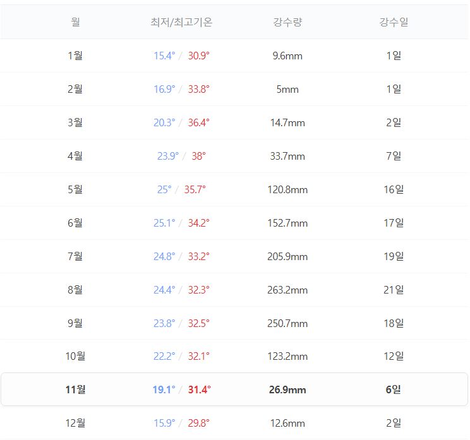This screenshot has height=440, width=470.
Task: Click the high temperature 35.7° value
Action: [195, 190]
